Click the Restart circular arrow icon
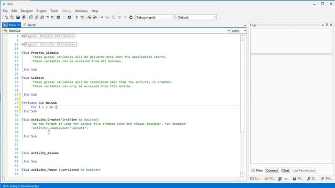335x188 pixels. coord(131,17)
